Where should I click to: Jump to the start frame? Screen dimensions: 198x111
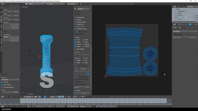pos(68,106)
